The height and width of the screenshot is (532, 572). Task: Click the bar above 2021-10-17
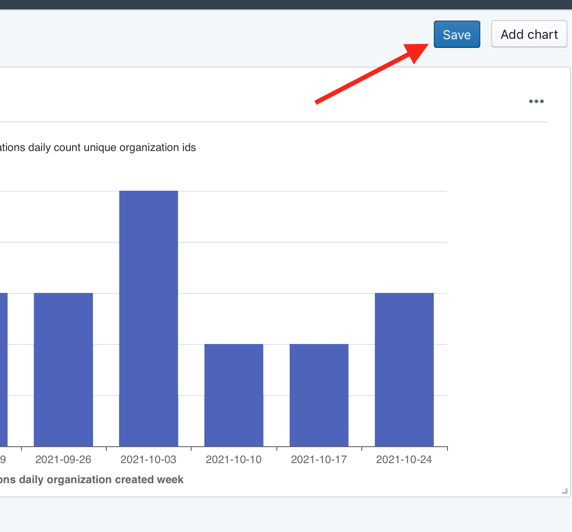[319, 395]
